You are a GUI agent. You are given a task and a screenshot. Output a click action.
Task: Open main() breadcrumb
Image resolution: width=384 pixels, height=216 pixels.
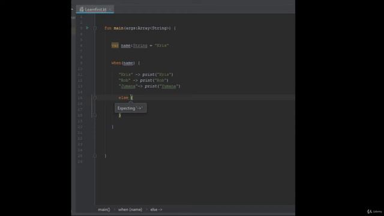[x=104, y=209]
